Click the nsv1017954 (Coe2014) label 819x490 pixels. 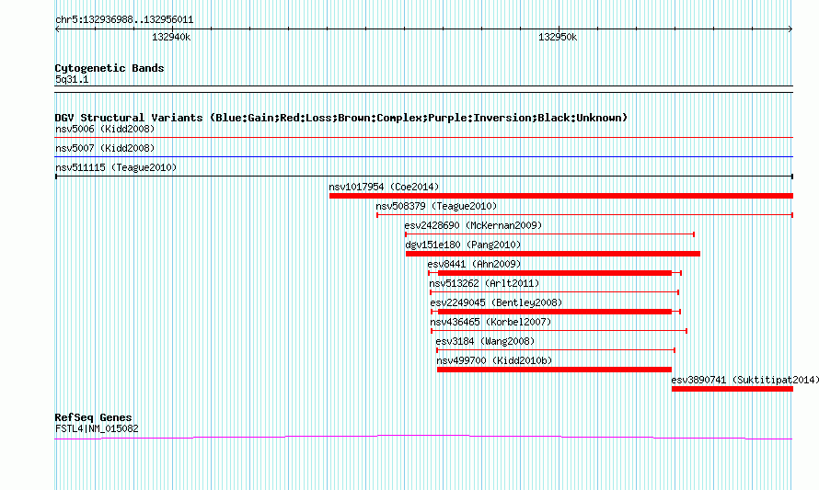[384, 187]
